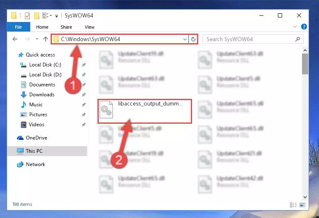Screen dimensions: 319x218
Task: Refresh the SysWOW64 folder
Action: (193, 39)
